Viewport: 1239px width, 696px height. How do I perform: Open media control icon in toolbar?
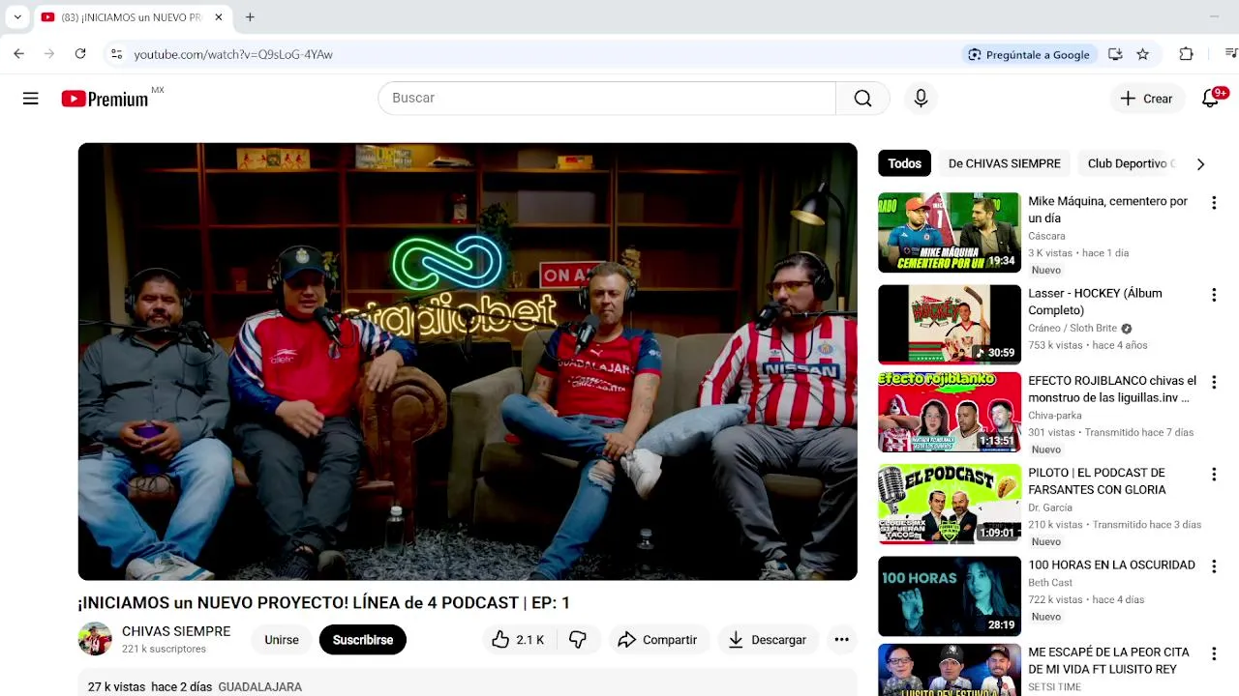(1230, 54)
